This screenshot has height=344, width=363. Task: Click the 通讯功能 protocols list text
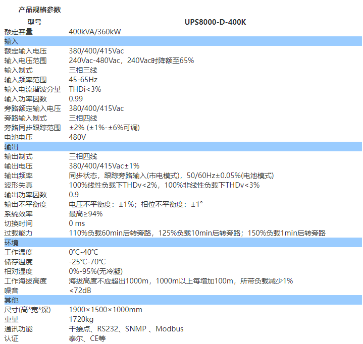126,329
